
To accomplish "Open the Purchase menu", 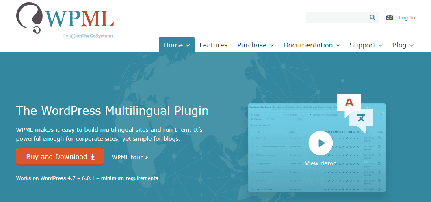I will [256, 45].
